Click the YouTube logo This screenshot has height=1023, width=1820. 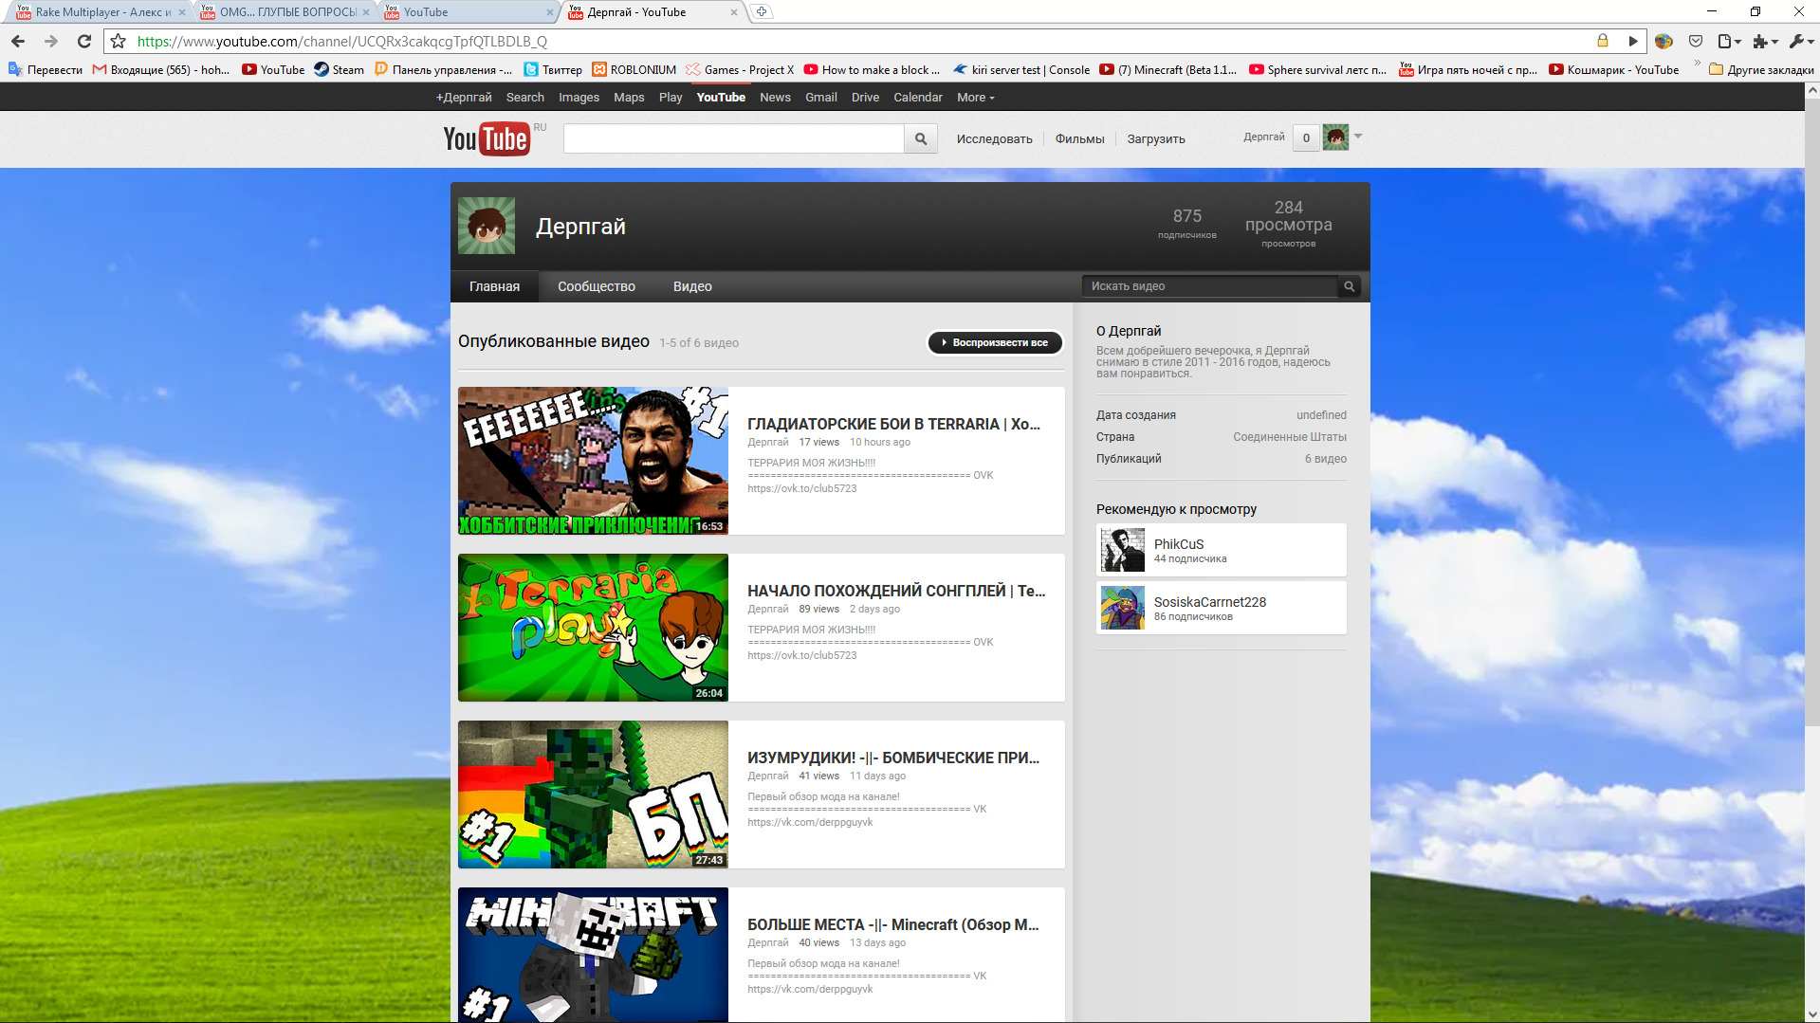coord(486,138)
